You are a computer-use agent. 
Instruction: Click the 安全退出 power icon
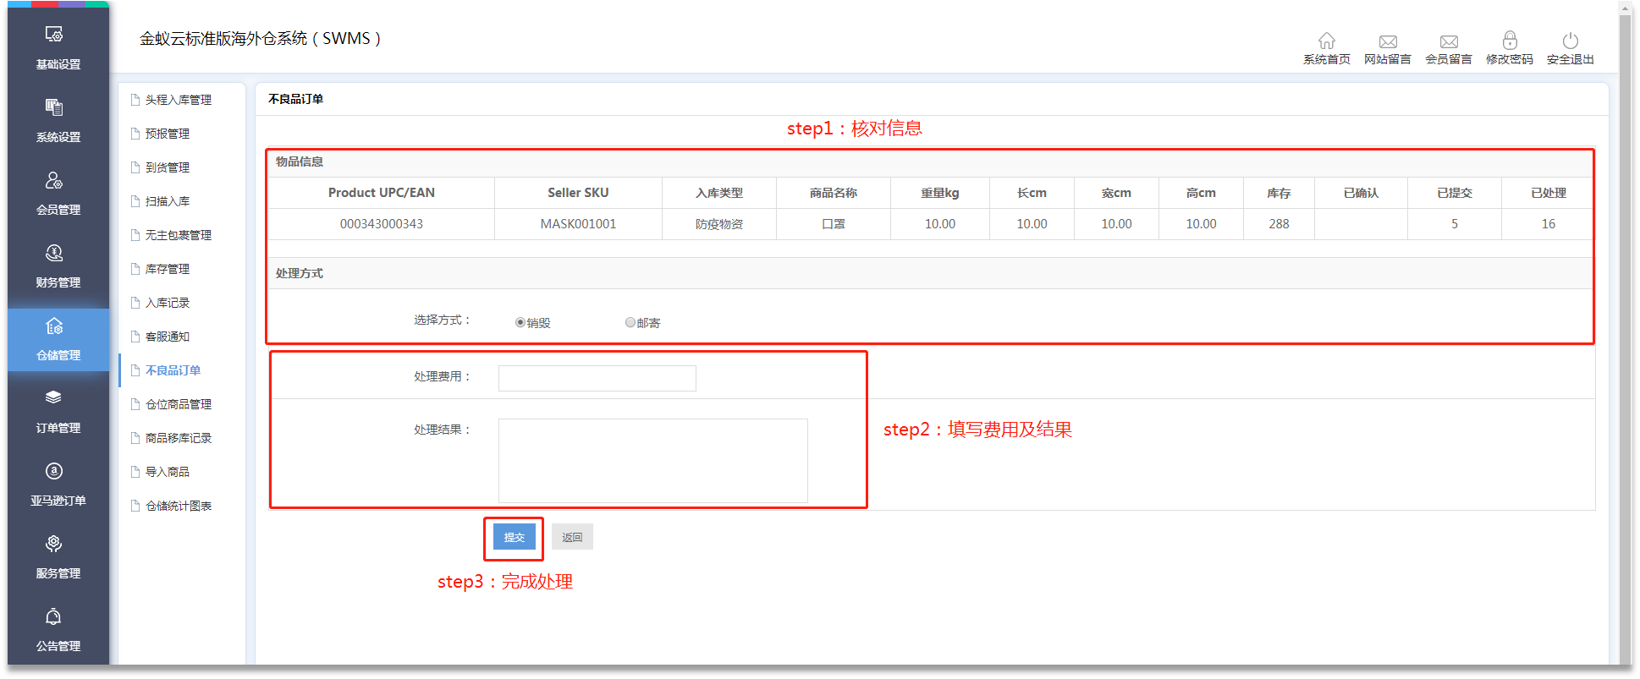(1570, 41)
